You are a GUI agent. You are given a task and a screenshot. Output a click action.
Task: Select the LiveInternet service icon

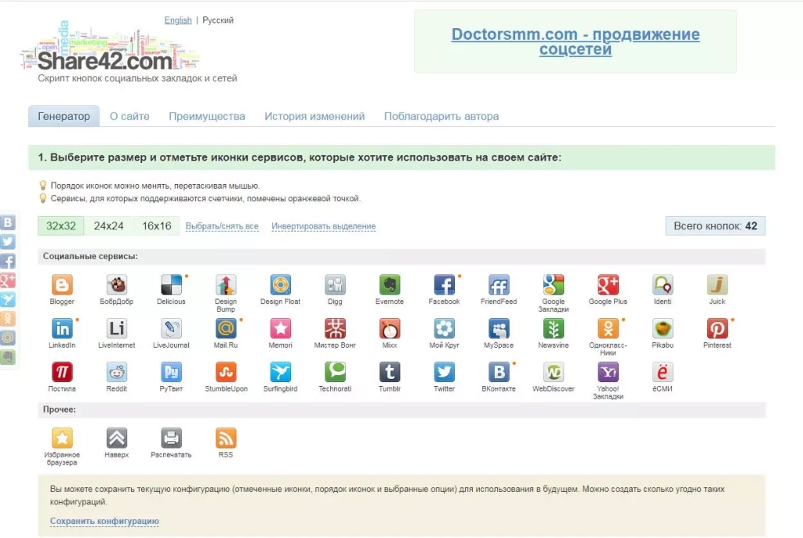(117, 328)
